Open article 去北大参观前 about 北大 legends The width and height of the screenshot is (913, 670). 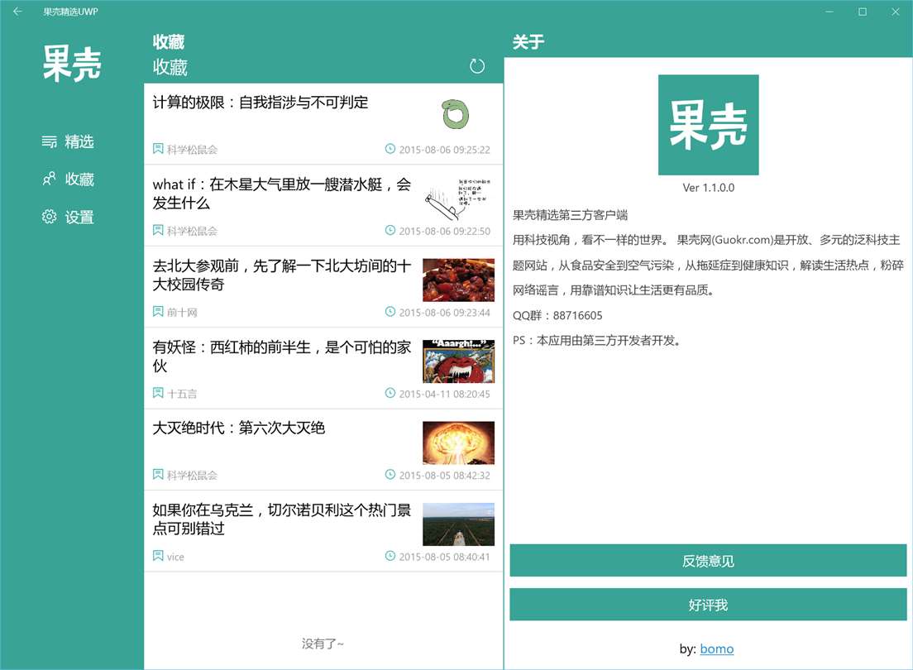(323, 287)
